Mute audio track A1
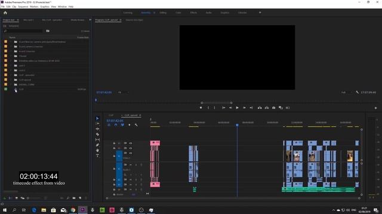 point(131,165)
